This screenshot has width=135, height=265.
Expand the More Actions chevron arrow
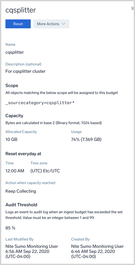click(x=64, y=24)
